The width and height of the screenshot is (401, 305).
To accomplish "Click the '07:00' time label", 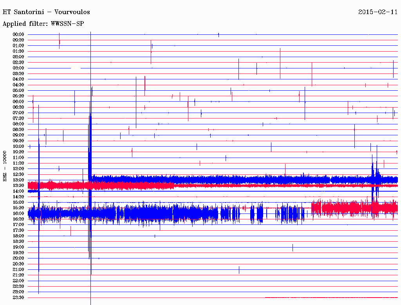I will tap(18, 113).
